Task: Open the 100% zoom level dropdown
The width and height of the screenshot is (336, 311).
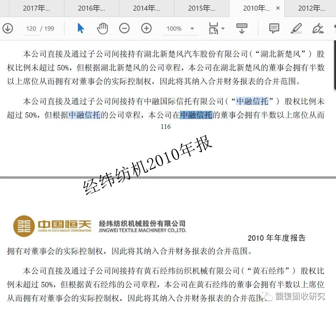Action: click(180, 28)
